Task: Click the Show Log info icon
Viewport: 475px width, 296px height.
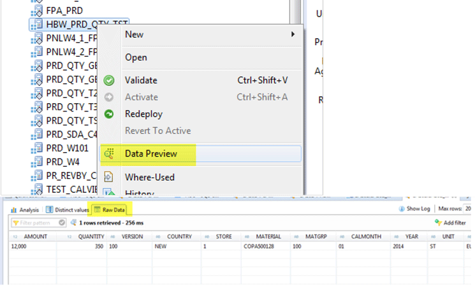Action: [402, 209]
